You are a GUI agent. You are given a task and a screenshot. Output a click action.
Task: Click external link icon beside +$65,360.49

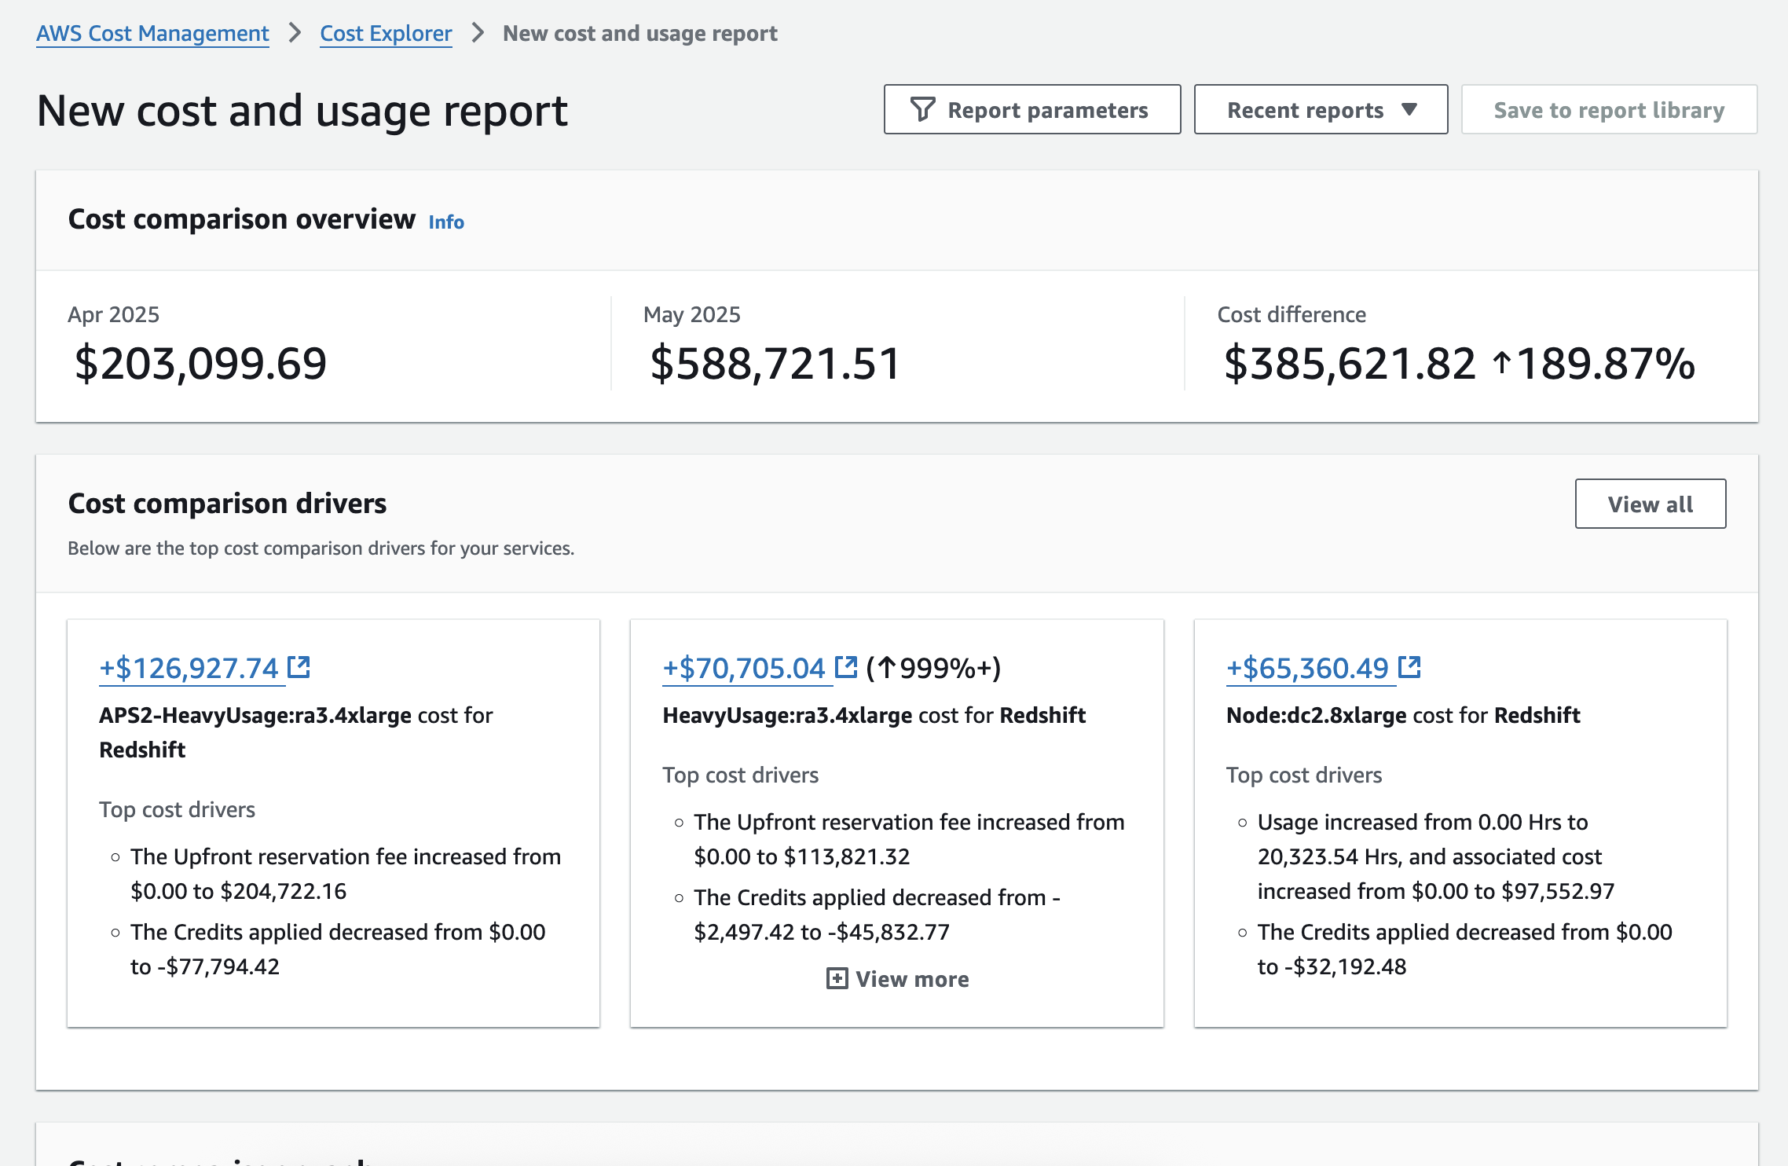pos(1409,667)
